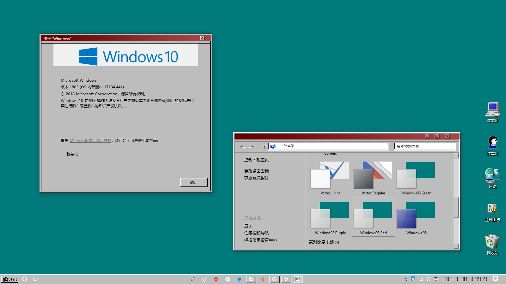Open 更改鼠标指针 link
The height and width of the screenshot is (284, 506).
256,178
